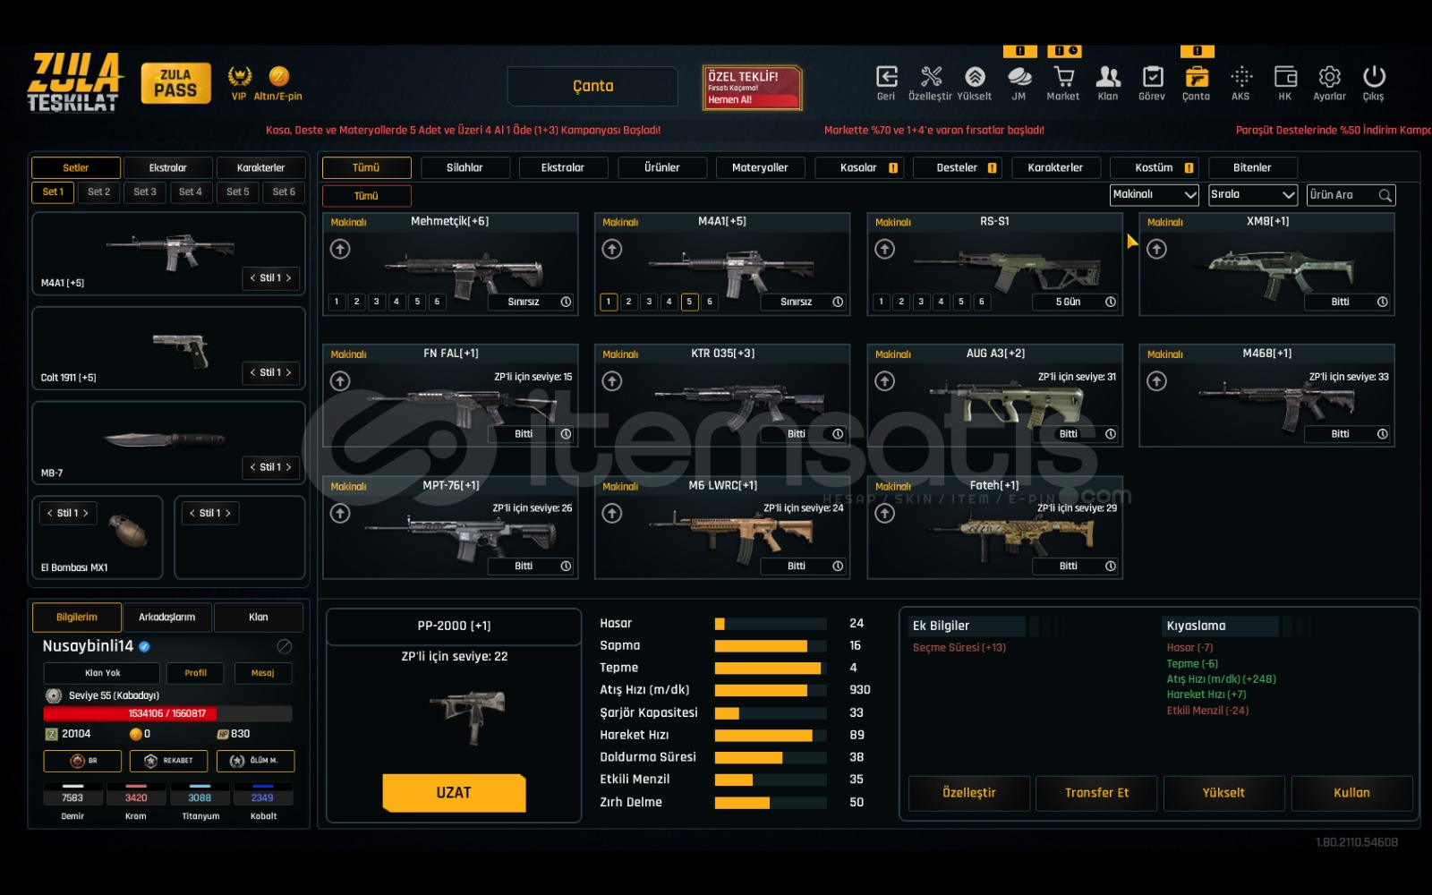Click the upgrade arrow on FN FAL[+1] card

point(340,381)
